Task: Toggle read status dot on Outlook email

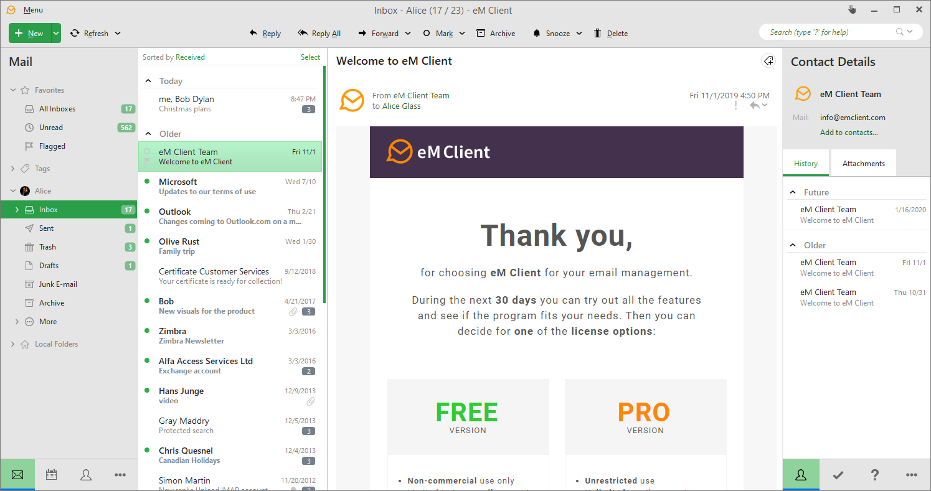Action: coord(147,211)
